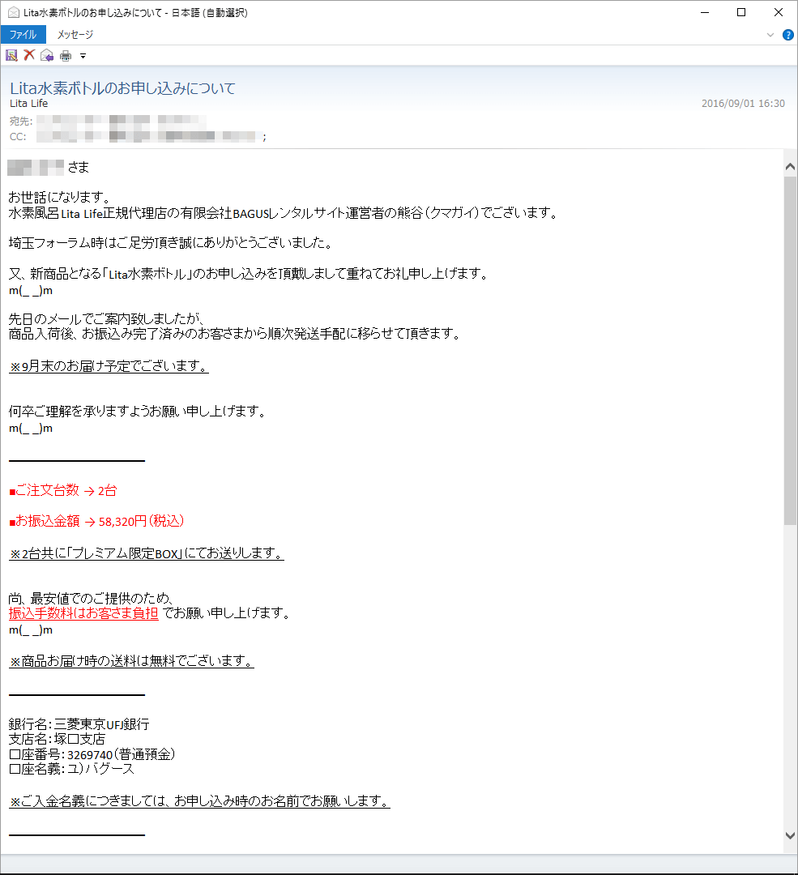
Task: Click the underlined ご入金名義 note line
Action: click(200, 801)
